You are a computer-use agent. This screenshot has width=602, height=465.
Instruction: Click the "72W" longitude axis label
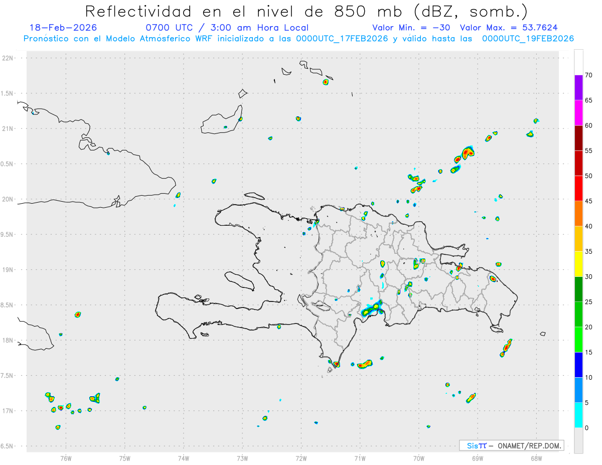point(301,458)
